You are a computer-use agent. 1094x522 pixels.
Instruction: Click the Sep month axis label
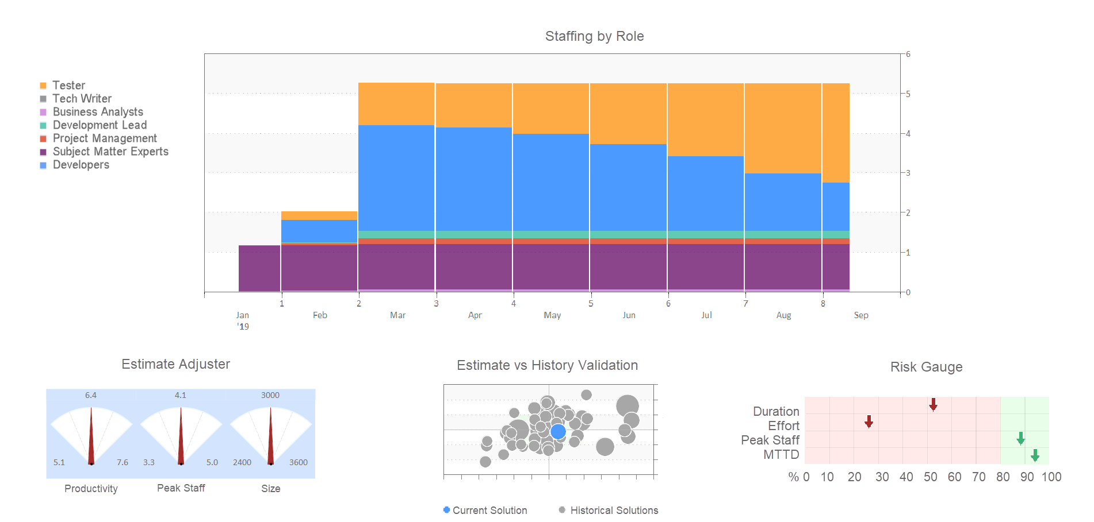[x=861, y=315]
